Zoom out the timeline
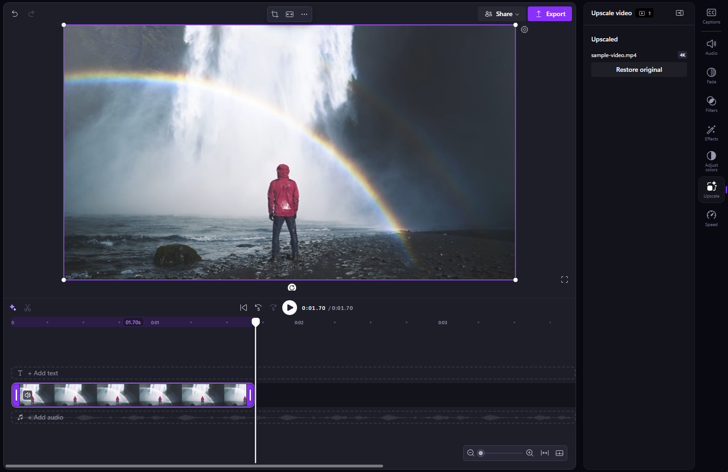This screenshot has width=728, height=472. click(471, 453)
